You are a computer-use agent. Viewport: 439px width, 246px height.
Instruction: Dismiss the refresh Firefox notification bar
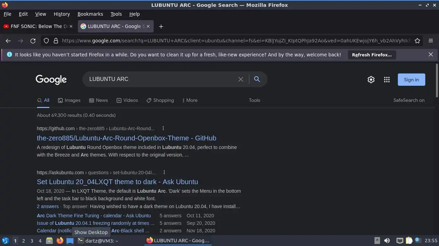(431, 54)
